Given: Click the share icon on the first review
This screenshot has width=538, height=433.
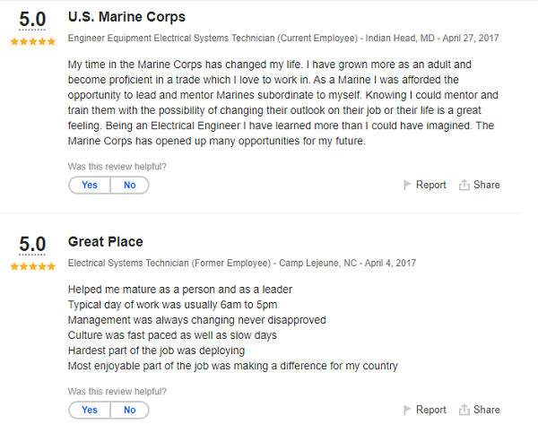Looking at the screenshot, I should (x=464, y=186).
